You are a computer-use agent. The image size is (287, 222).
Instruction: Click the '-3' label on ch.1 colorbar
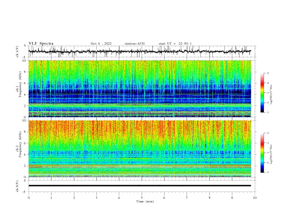(x=267, y=73)
